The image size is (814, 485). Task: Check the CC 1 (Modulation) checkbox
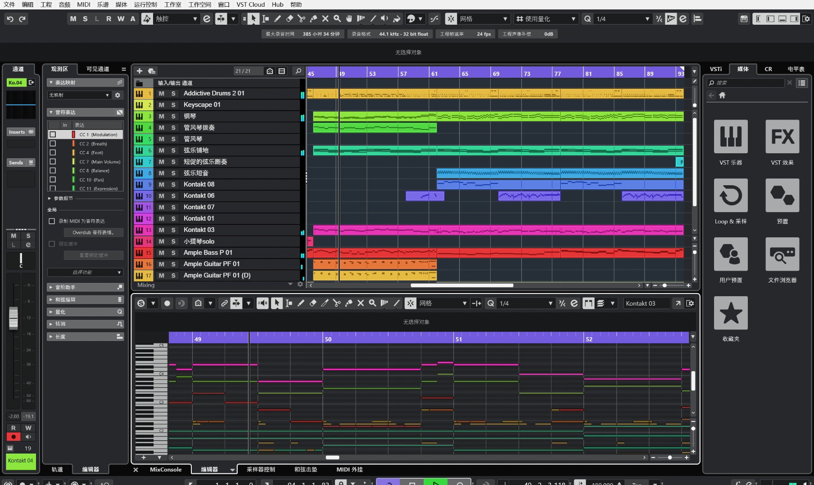[53, 134]
